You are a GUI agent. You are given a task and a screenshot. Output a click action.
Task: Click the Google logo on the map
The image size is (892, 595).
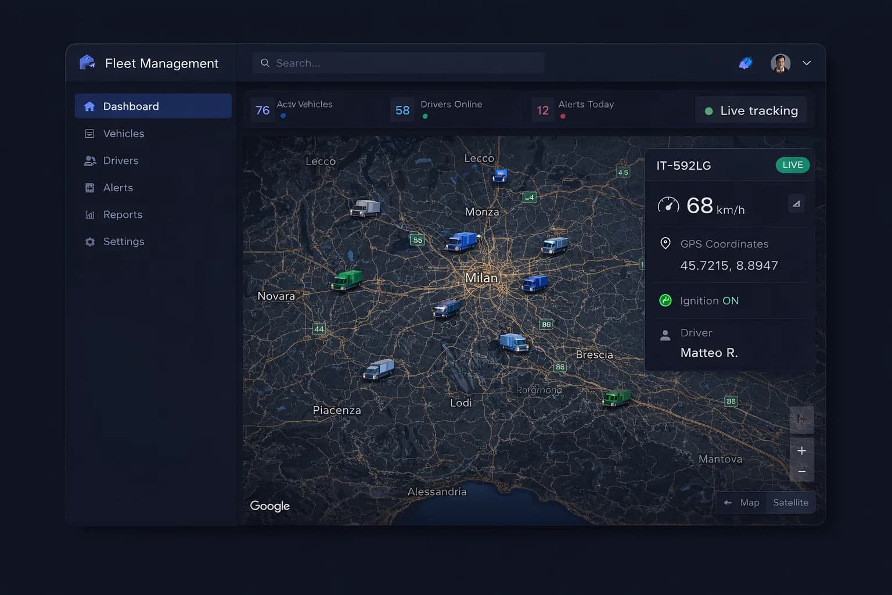click(269, 506)
